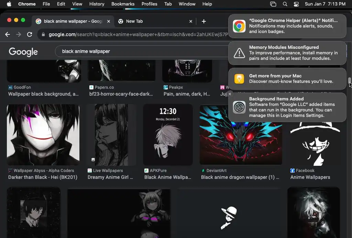Reload the current page
The image size is (352, 238).
30,34
